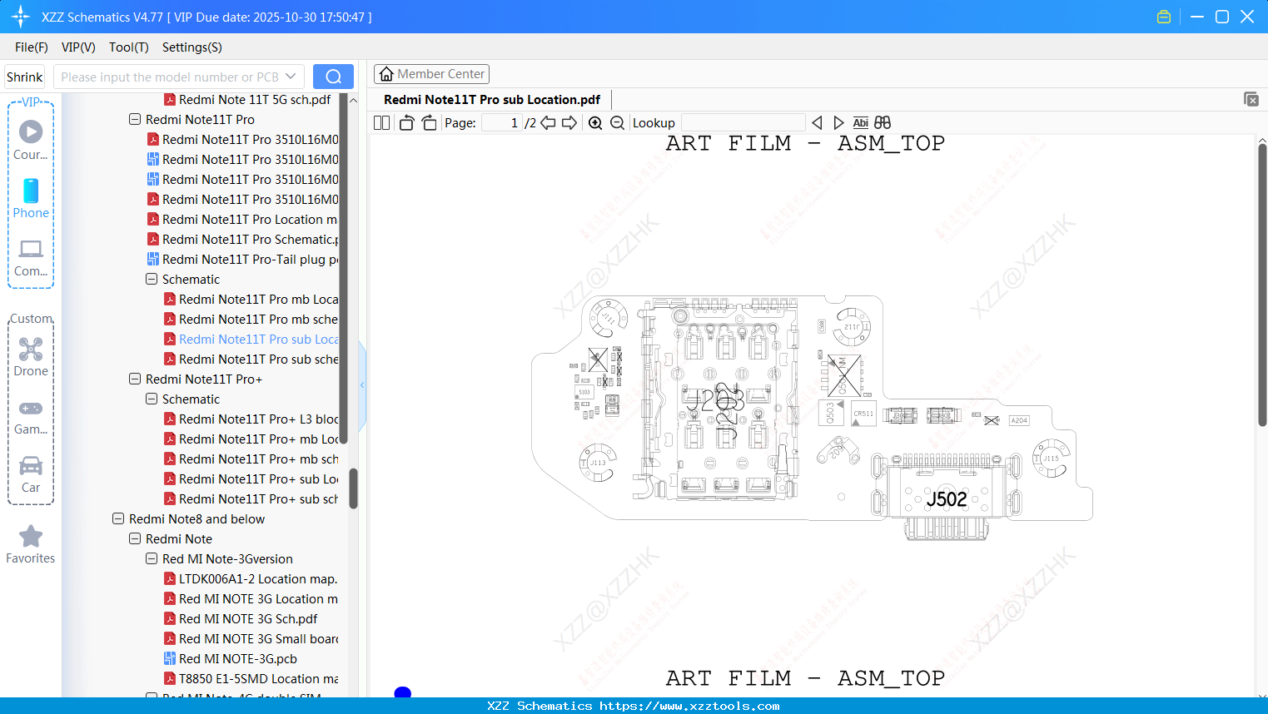The height and width of the screenshot is (714, 1268).
Task: Click the model number search input
Action: [x=170, y=77]
